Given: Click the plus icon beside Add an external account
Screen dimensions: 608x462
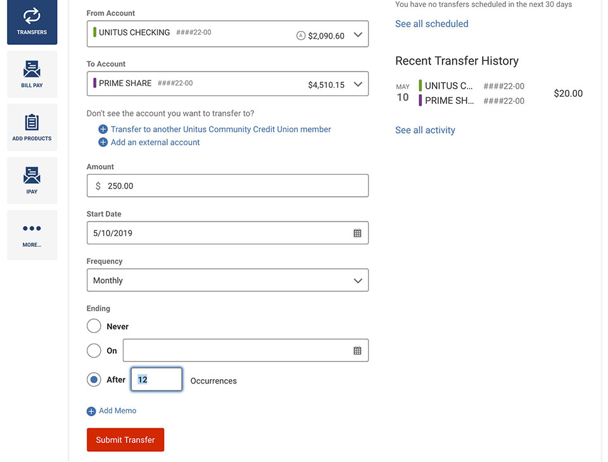Looking at the screenshot, I should click(103, 142).
